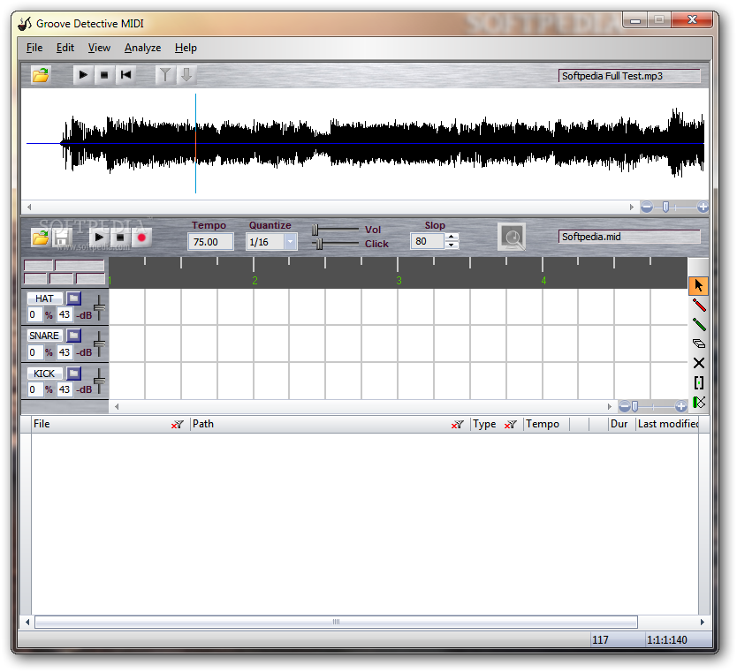Decrease the Slop value
The image size is (737, 672).
452,245
